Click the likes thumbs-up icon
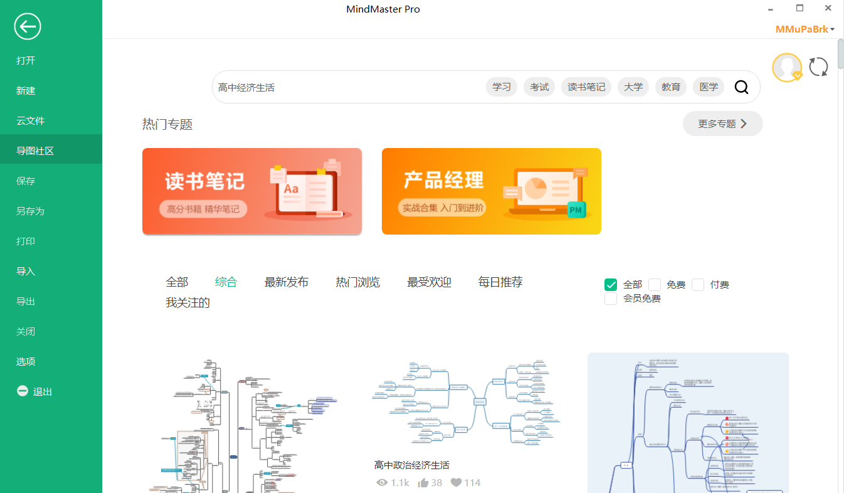The height and width of the screenshot is (493, 844). click(x=423, y=482)
